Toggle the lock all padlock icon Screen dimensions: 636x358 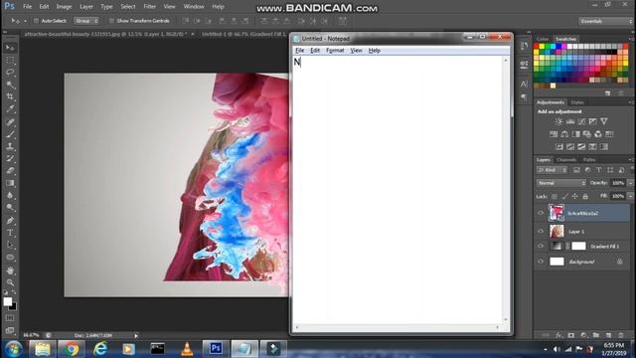[585, 197]
